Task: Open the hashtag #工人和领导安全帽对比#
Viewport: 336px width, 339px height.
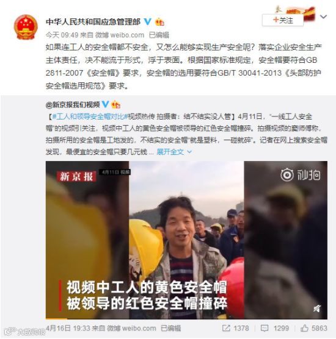Action: click(x=90, y=116)
